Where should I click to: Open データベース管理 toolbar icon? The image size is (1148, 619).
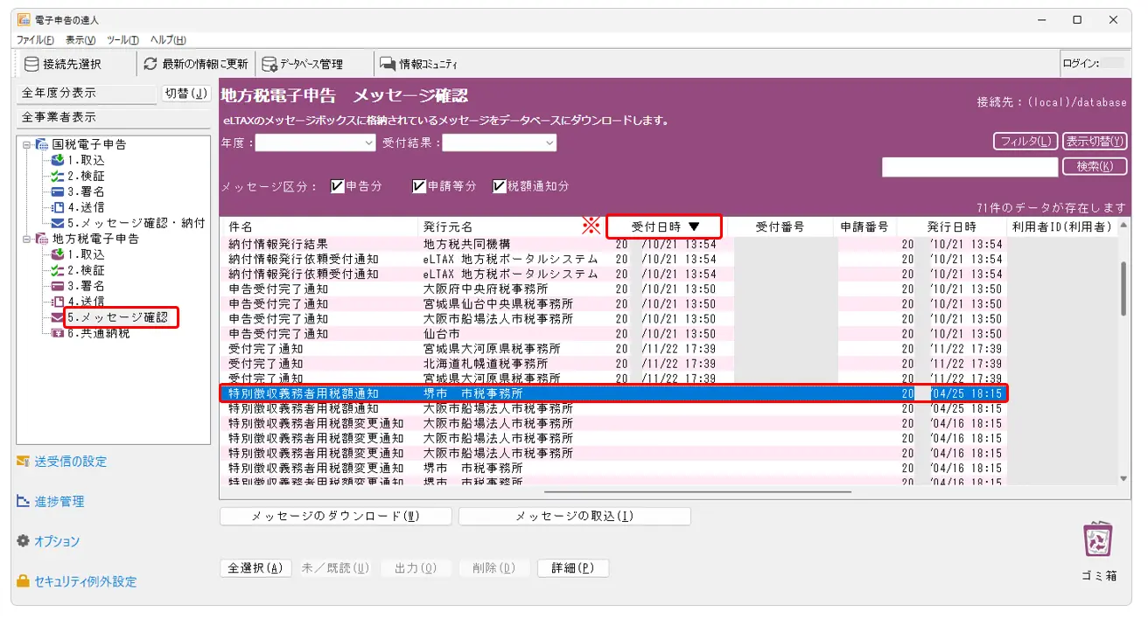[269, 64]
